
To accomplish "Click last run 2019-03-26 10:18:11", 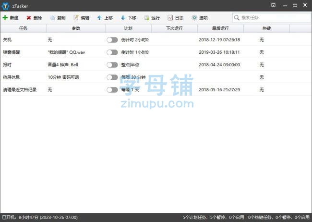I will (219, 52).
